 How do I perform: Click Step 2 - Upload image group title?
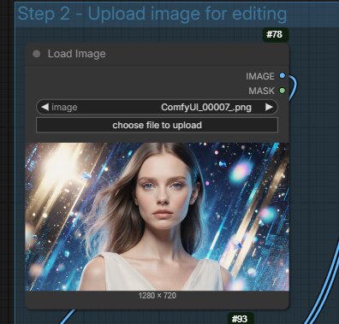pos(152,14)
